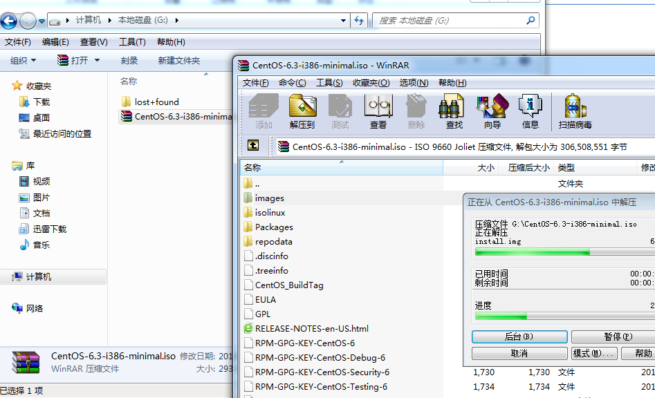Image resolution: width=655 pixels, height=398 pixels.
Task: Open the Music (音乐) library
Action: coord(35,245)
